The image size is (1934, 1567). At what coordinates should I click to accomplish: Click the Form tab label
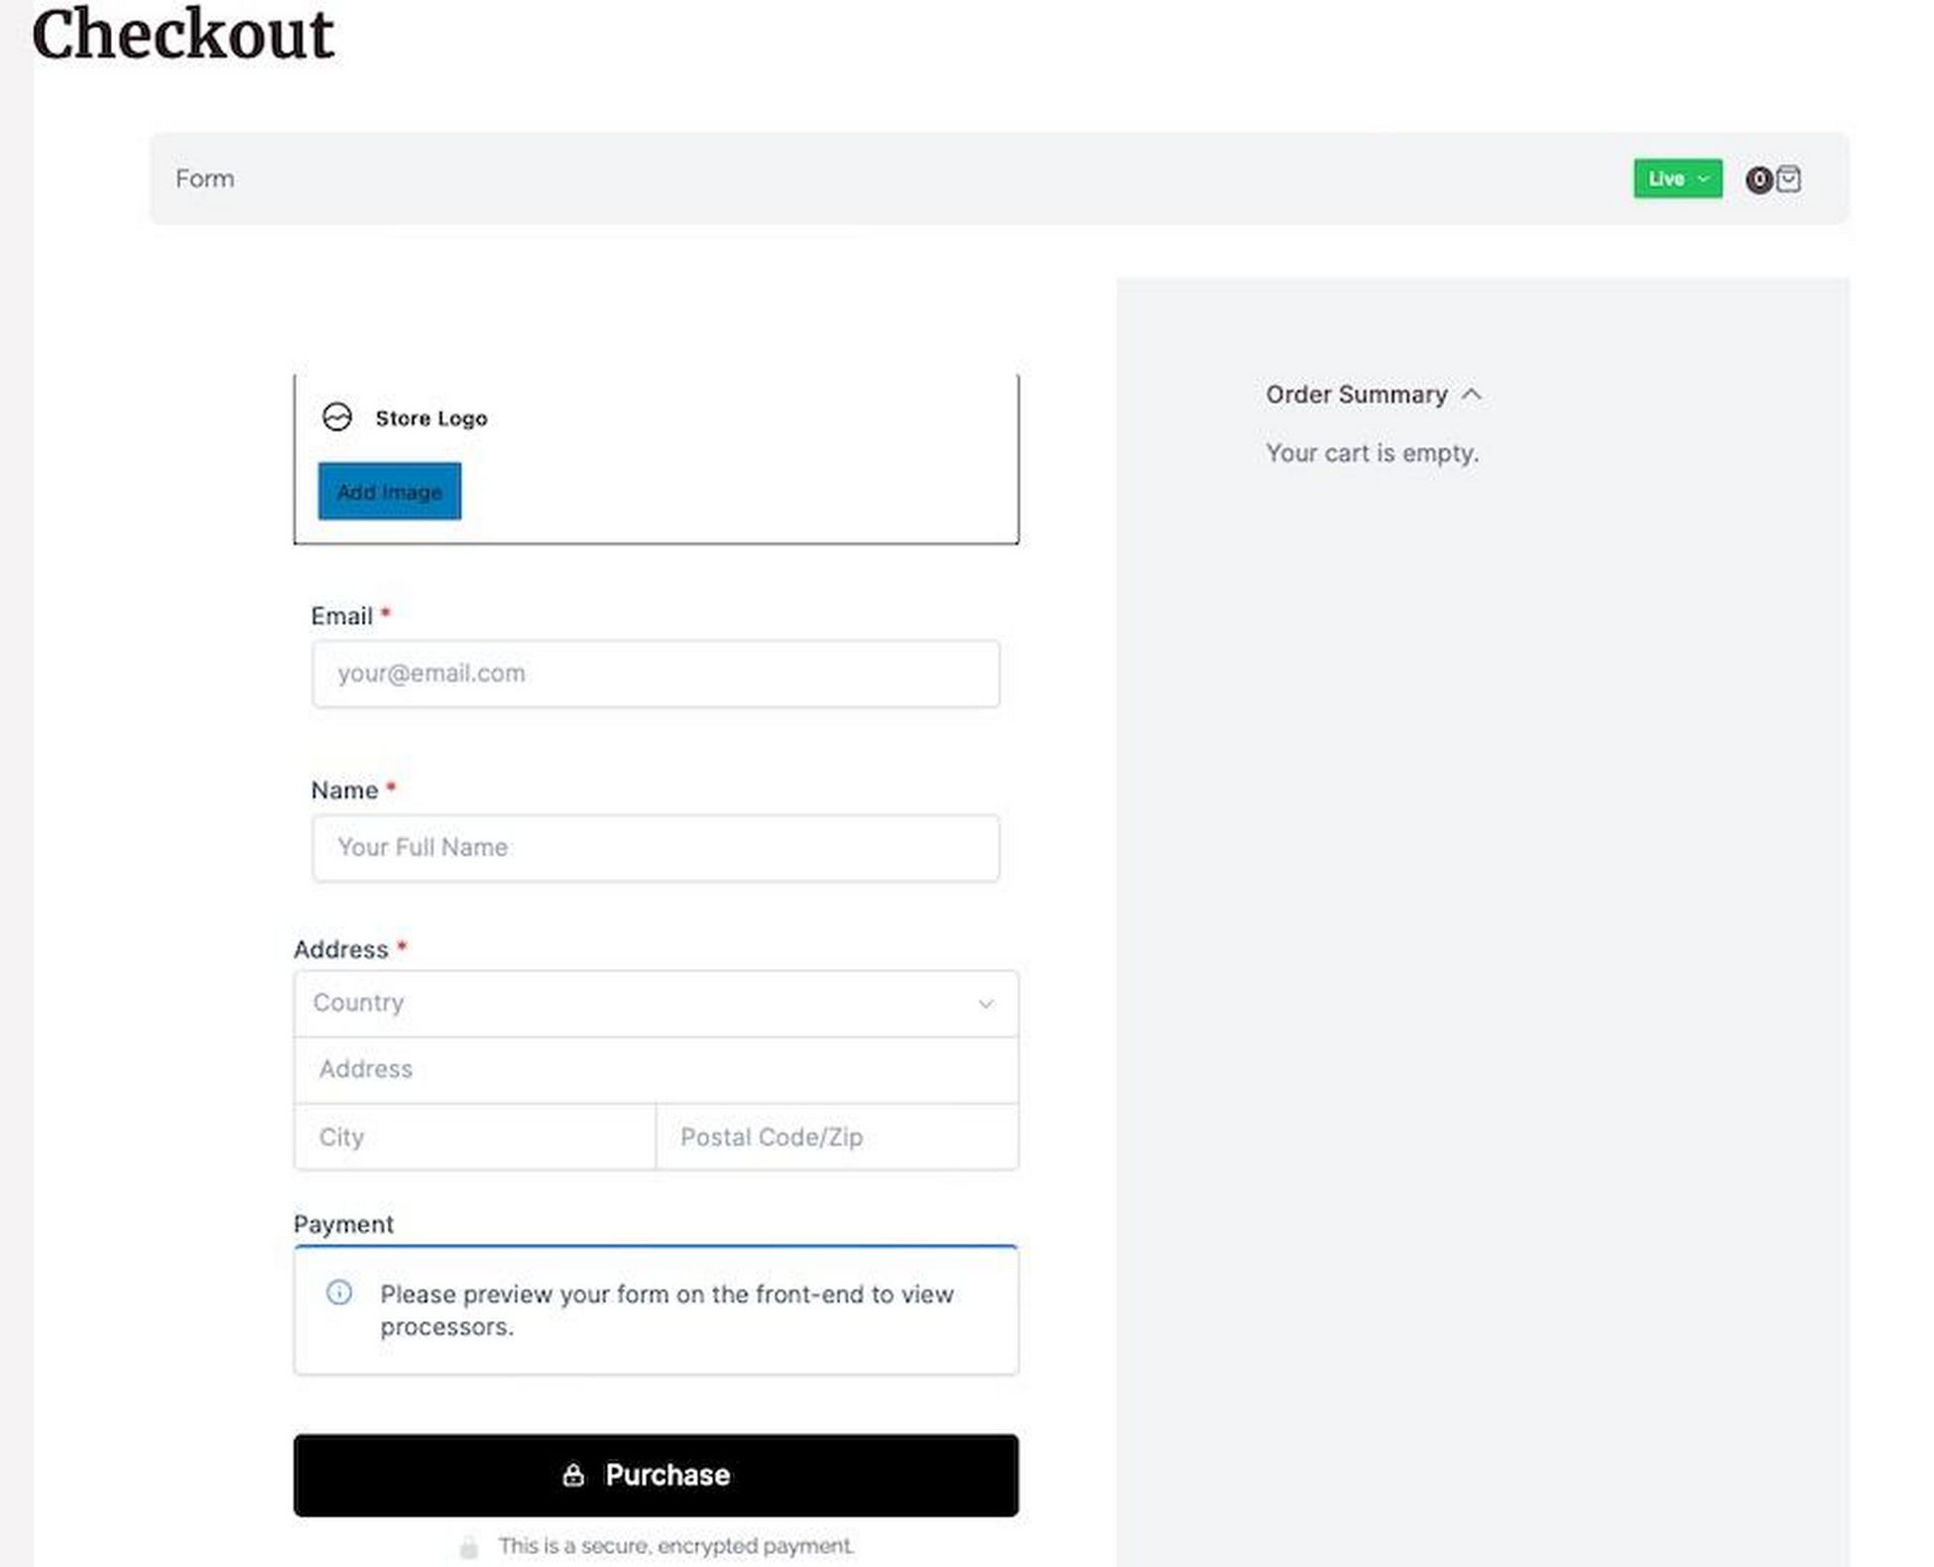(203, 178)
